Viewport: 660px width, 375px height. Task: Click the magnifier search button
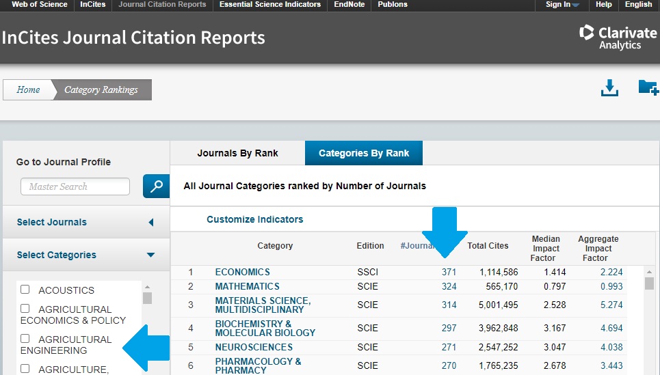point(156,186)
